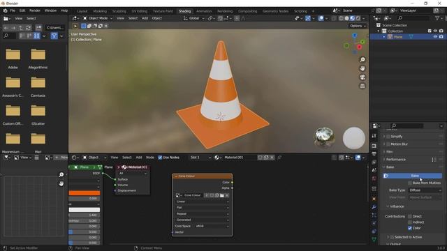Click New image button in image editor
The width and height of the screenshot is (447, 251).
(61, 158)
